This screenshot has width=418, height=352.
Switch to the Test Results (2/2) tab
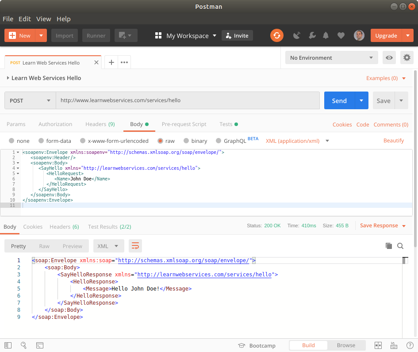(x=110, y=227)
